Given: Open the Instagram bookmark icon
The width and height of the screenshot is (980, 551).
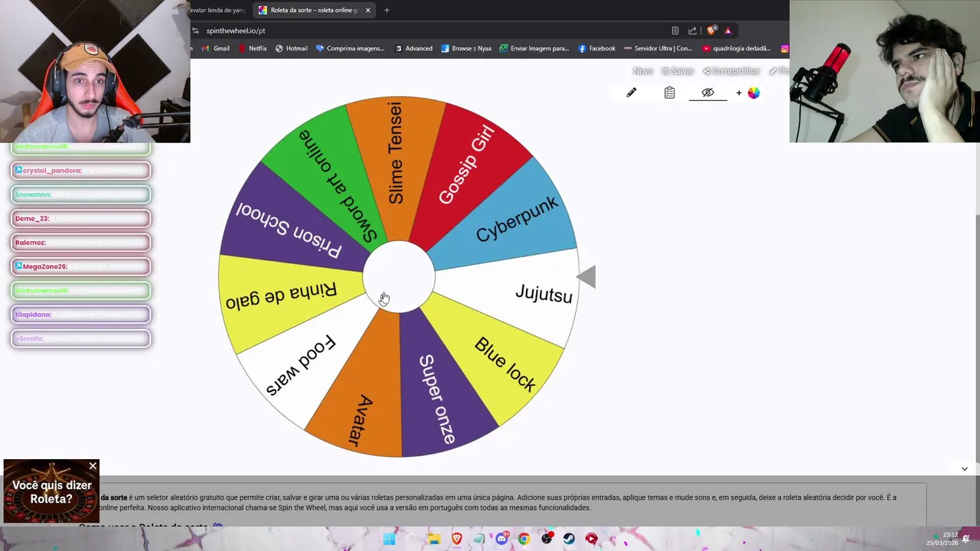Looking at the screenshot, I should 785,48.
